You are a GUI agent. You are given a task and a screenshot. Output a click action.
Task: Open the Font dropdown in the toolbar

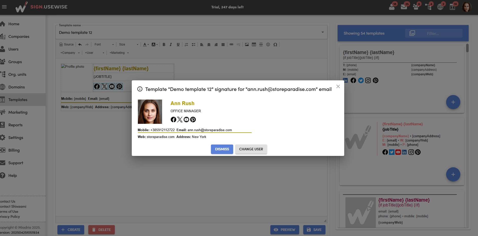pyautogui.click(x=104, y=44)
